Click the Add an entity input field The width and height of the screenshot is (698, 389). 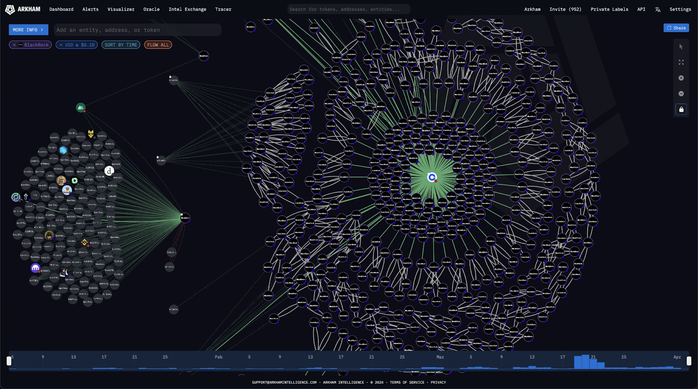[x=137, y=30]
